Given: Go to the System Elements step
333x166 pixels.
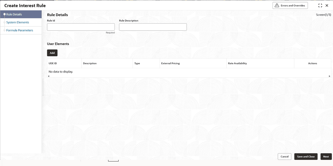Looking at the screenshot, I should pyautogui.click(x=21, y=22).
